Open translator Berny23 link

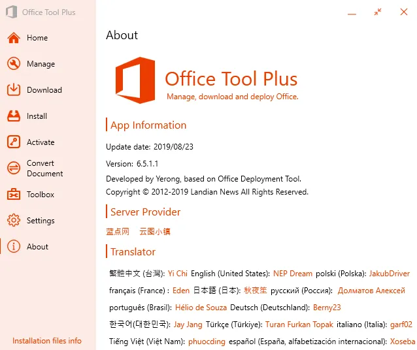pos(327,308)
